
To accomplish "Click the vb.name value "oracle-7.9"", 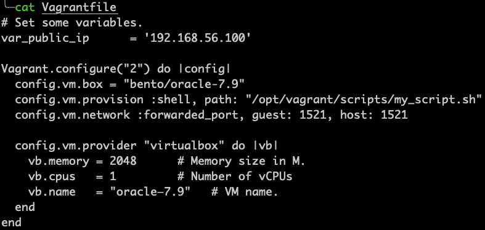I will [150, 192].
